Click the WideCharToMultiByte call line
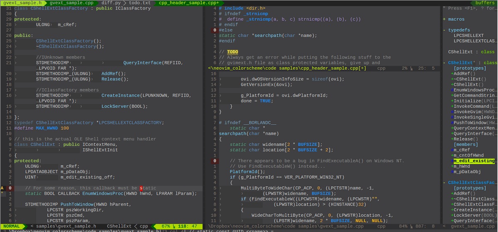This screenshot has height=232, width=498. [322, 215]
